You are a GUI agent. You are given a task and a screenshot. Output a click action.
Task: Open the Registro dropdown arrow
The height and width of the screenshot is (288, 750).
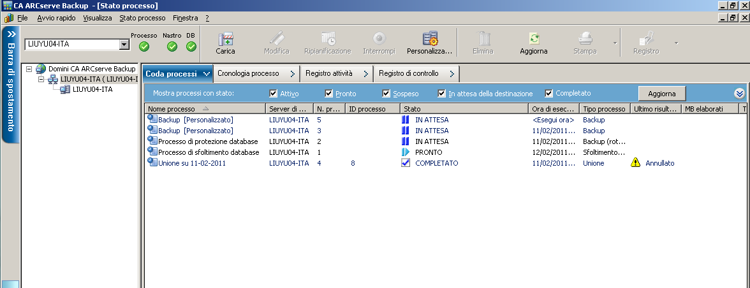tap(676, 43)
